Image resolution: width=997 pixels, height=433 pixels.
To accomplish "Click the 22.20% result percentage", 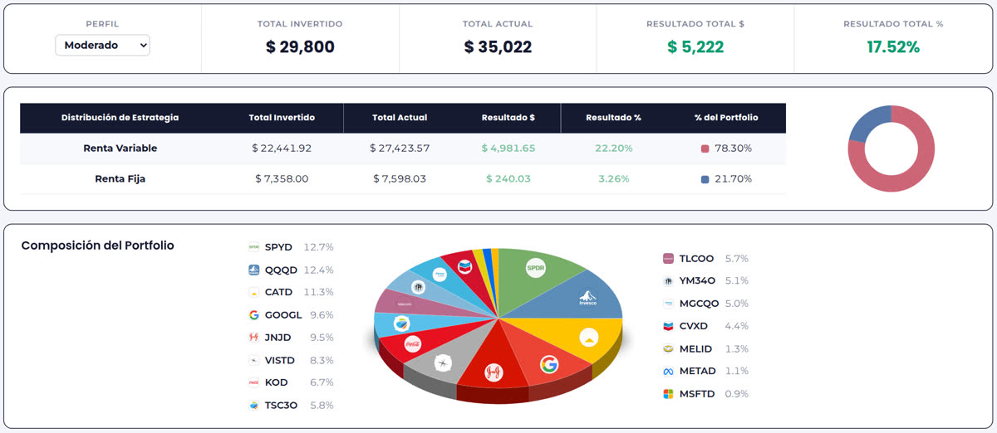I will point(614,148).
